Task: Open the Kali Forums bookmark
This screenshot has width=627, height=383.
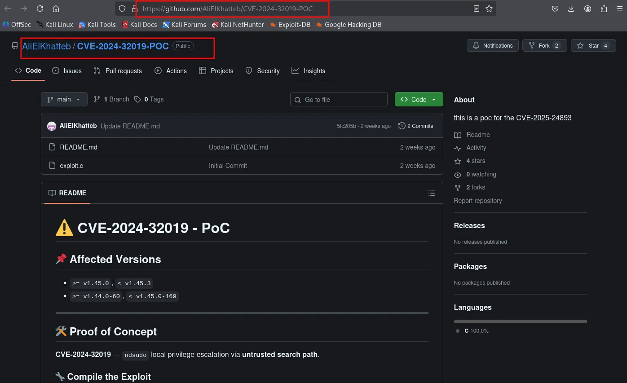Action: tap(184, 25)
